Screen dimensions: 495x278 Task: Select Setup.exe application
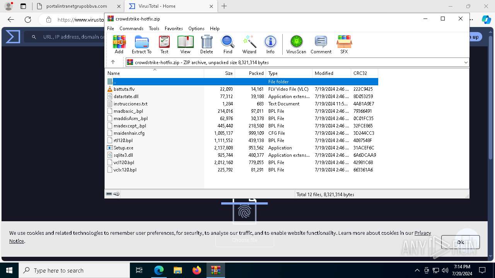(242, 148)
